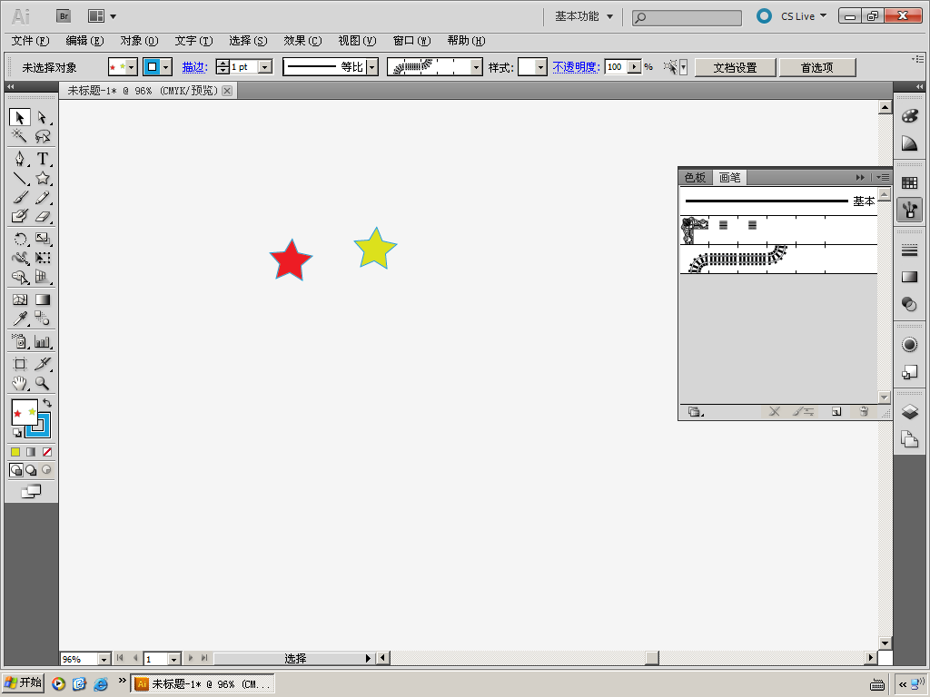Open the zoom level dropdown 96%
The image size is (930, 697).
pyautogui.click(x=104, y=659)
